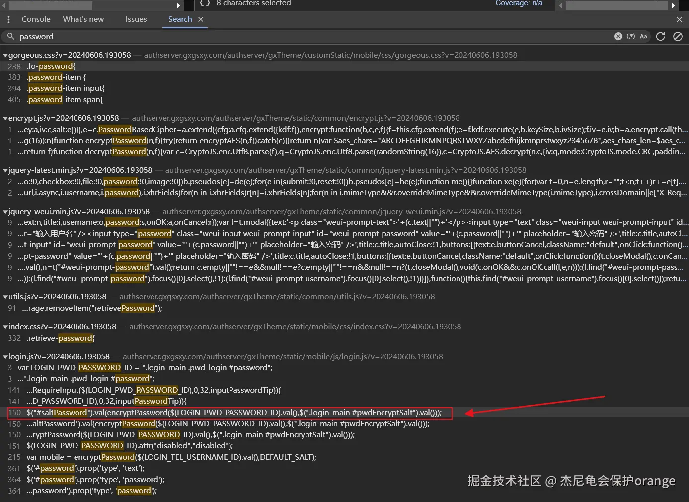Collapse jquery-latest.min.js results group
689x502 pixels.
pyautogui.click(x=5, y=170)
